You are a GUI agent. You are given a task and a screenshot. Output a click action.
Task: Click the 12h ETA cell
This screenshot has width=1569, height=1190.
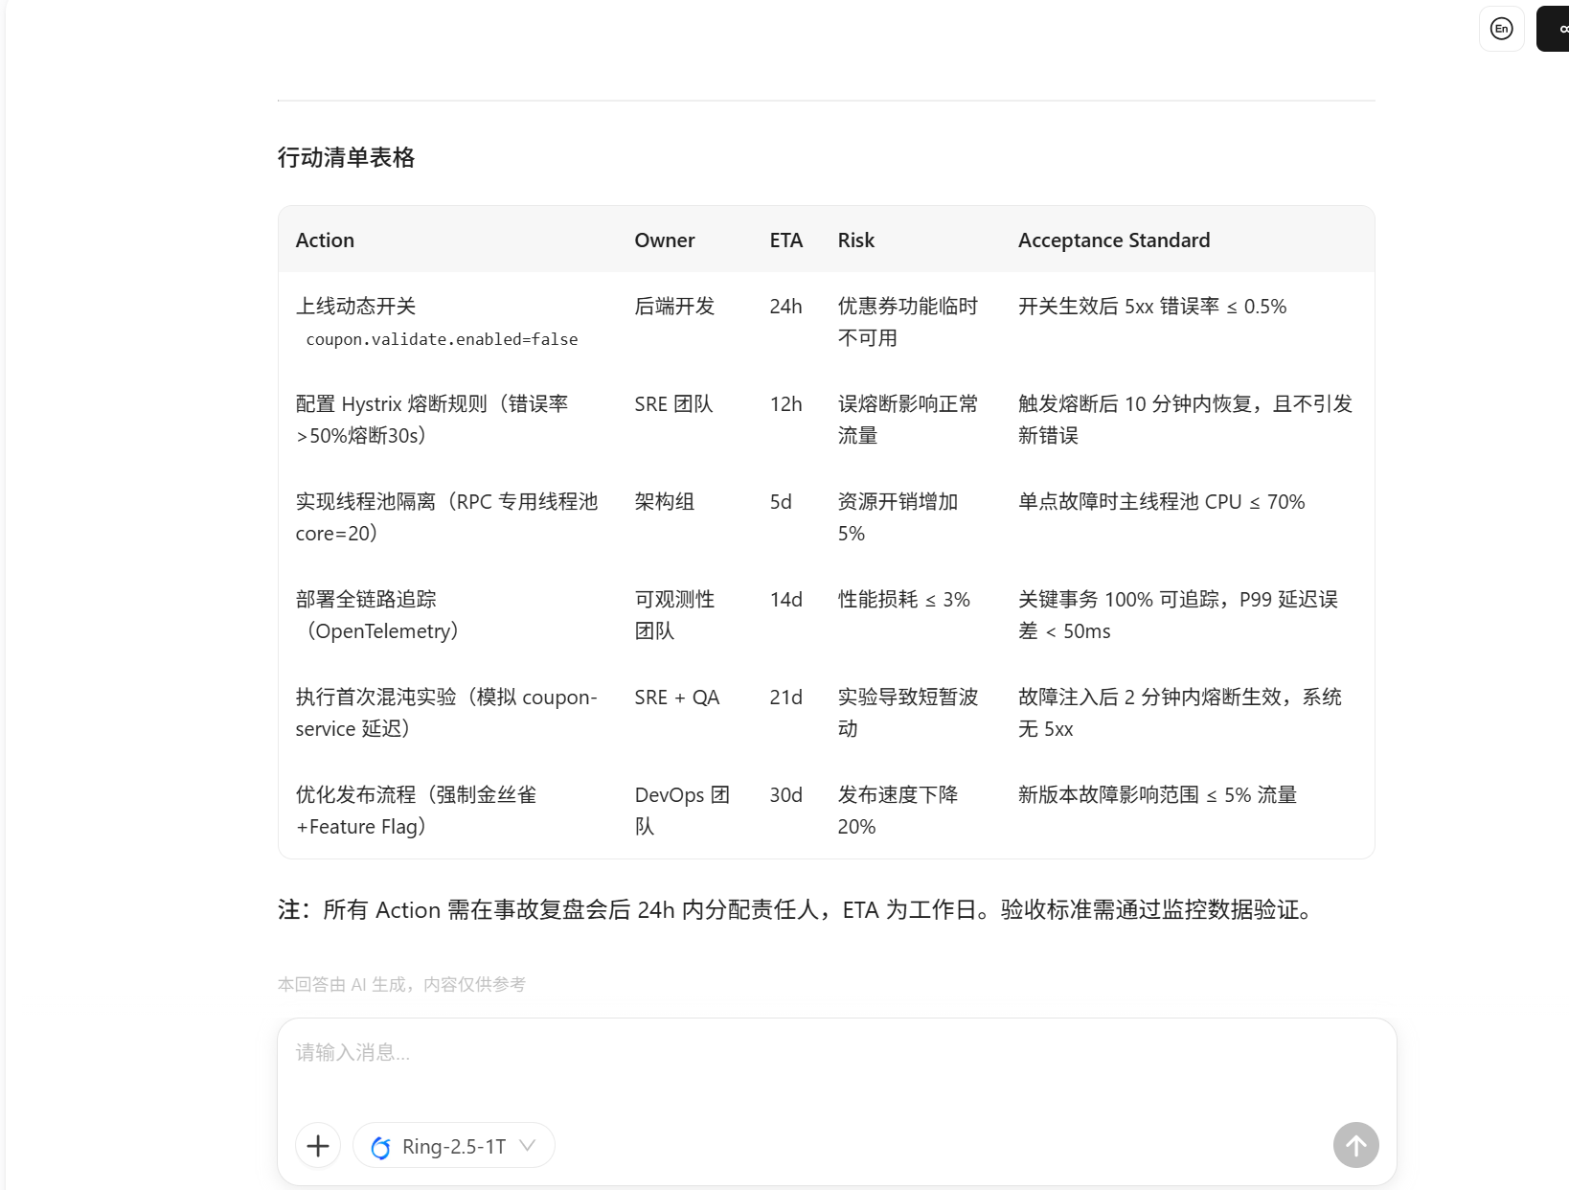coord(785,404)
